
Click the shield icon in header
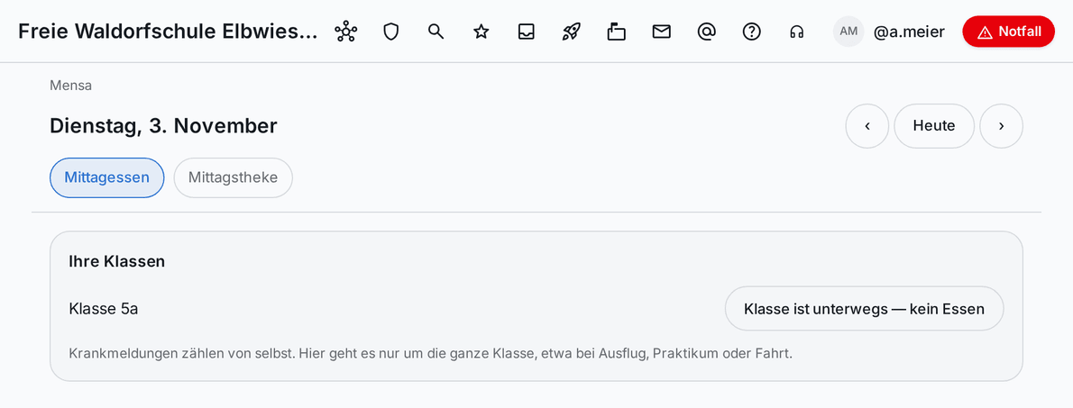point(390,32)
